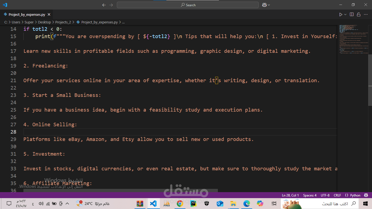Image resolution: width=372 pixels, height=209 pixels.
Task: Open Windows Security shield on taskbar
Action: click(207, 204)
